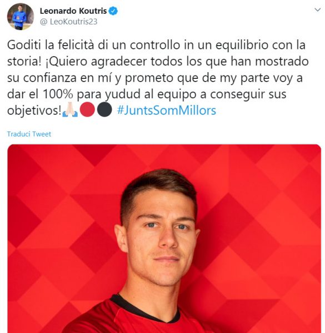The image size is (325, 333).
Task: Open the attached player photo
Action: click(x=164, y=239)
